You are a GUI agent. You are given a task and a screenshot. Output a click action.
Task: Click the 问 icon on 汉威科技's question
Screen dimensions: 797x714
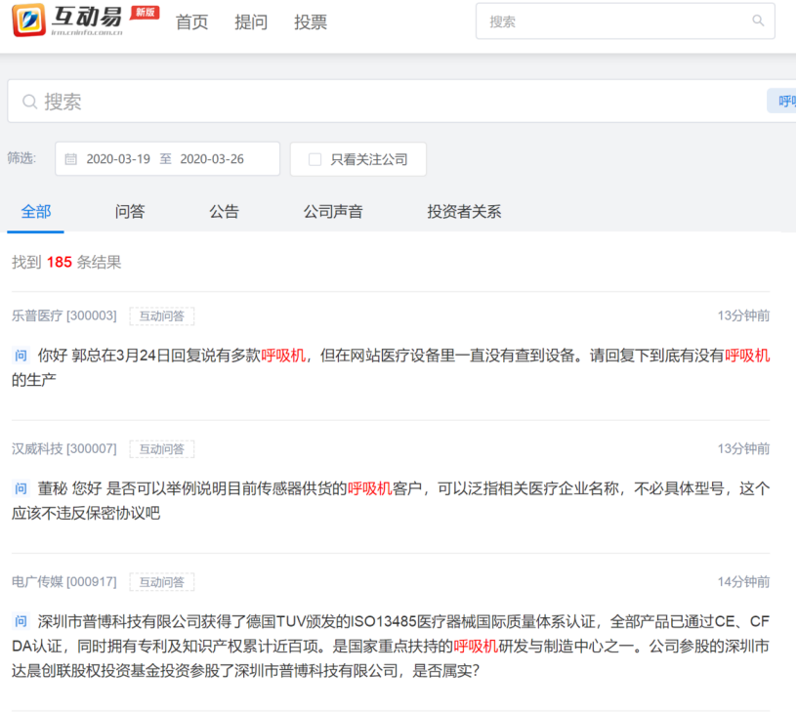19,487
